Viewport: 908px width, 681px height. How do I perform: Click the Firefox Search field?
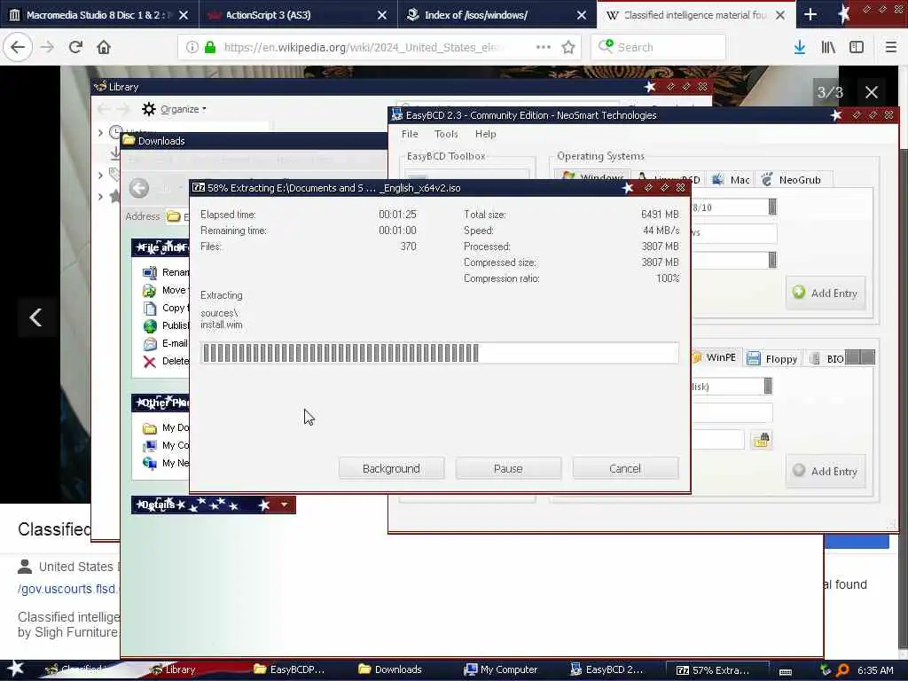659,47
